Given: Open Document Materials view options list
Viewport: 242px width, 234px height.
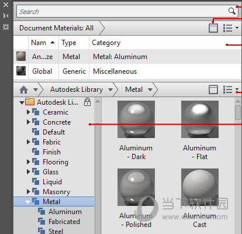Looking at the screenshot, I should [x=231, y=28].
